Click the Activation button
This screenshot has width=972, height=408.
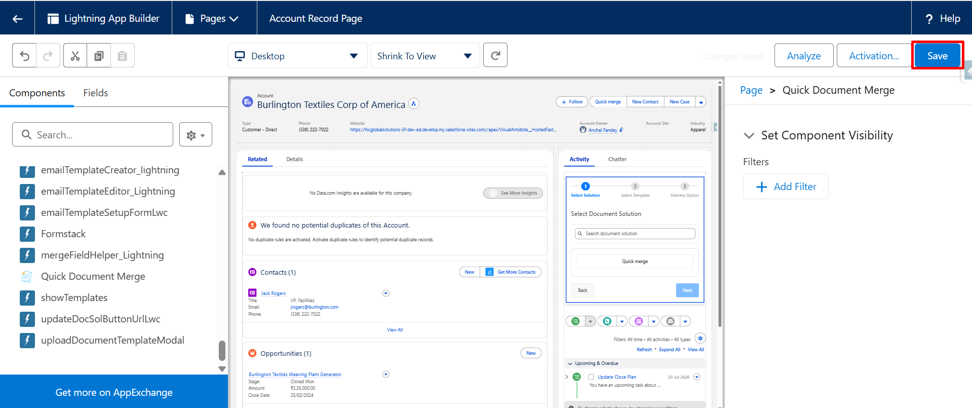[x=874, y=56]
